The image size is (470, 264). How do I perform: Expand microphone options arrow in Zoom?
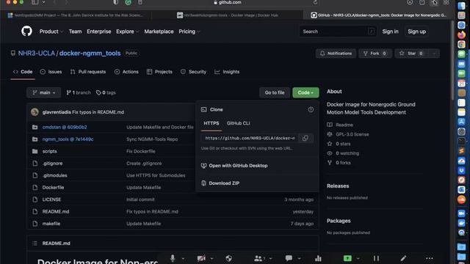click(x=183, y=259)
